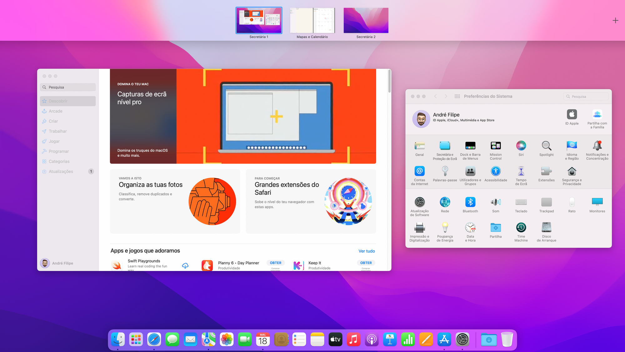The height and width of the screenshot is (352, 625).
Task: Open Segurança e Privacidade pane
Action: pos(572,176)
